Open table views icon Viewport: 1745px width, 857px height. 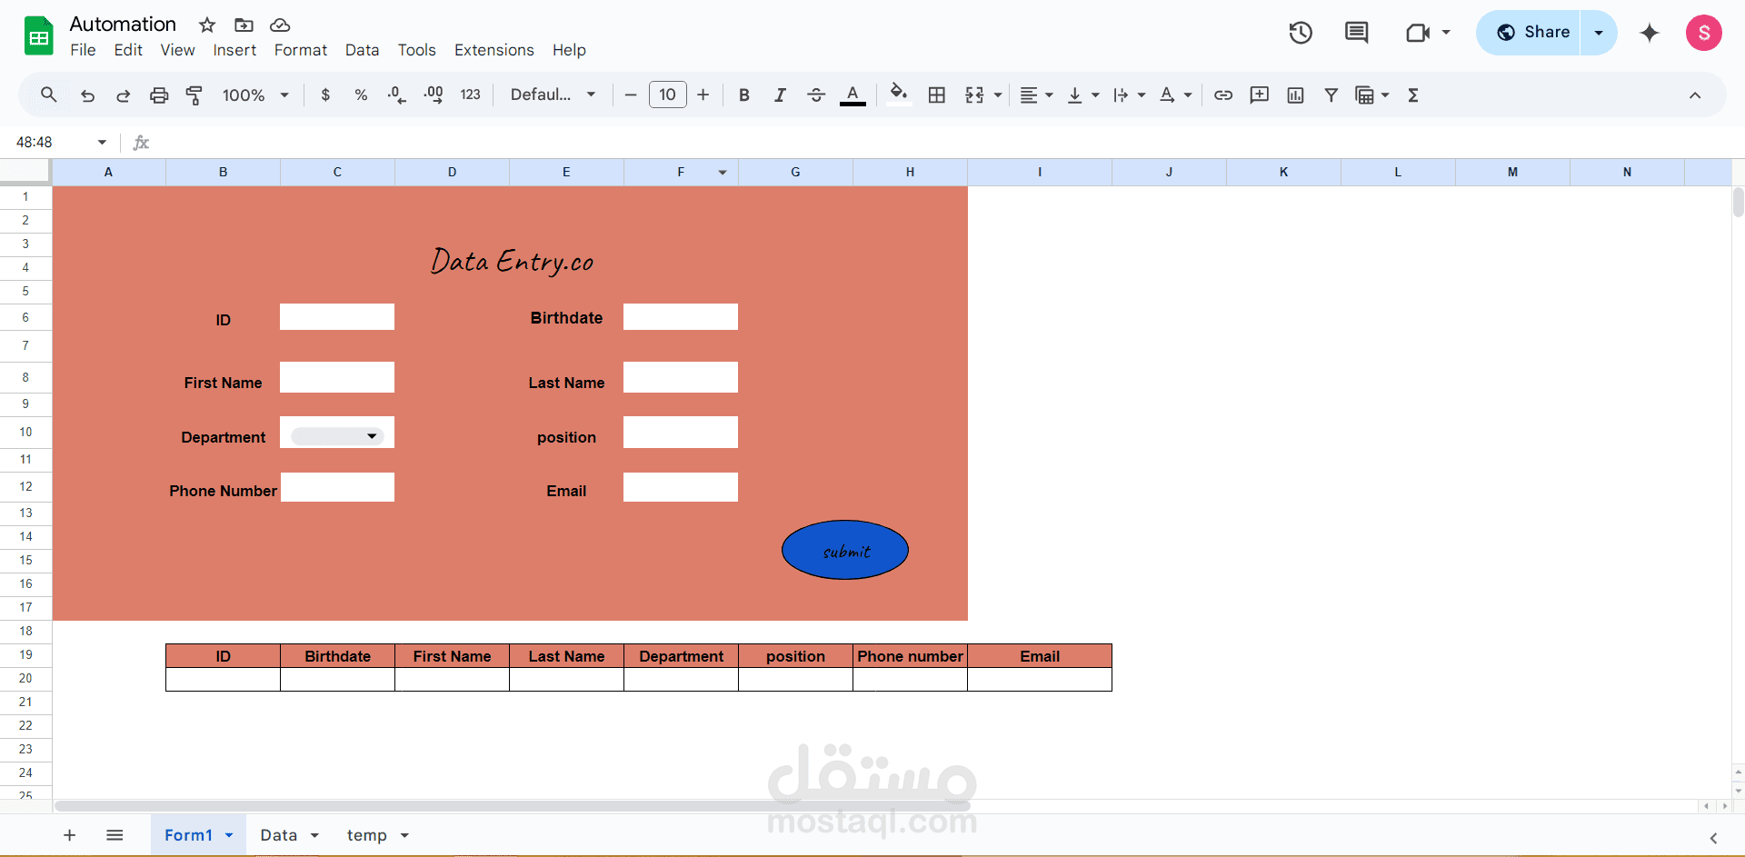tap(1364, 95)
